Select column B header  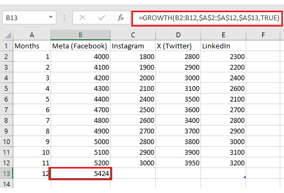[80, 35]
